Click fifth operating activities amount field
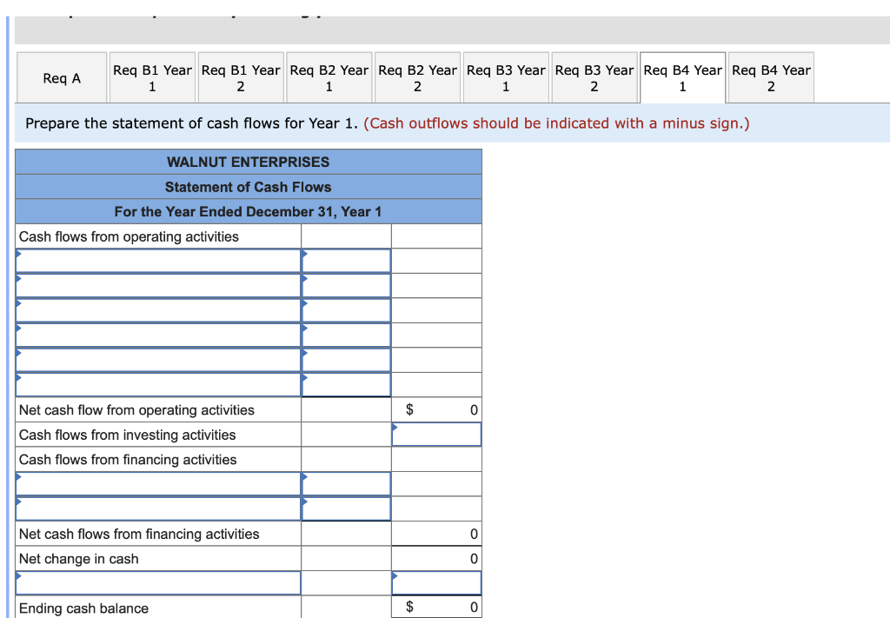 [346, 360]
